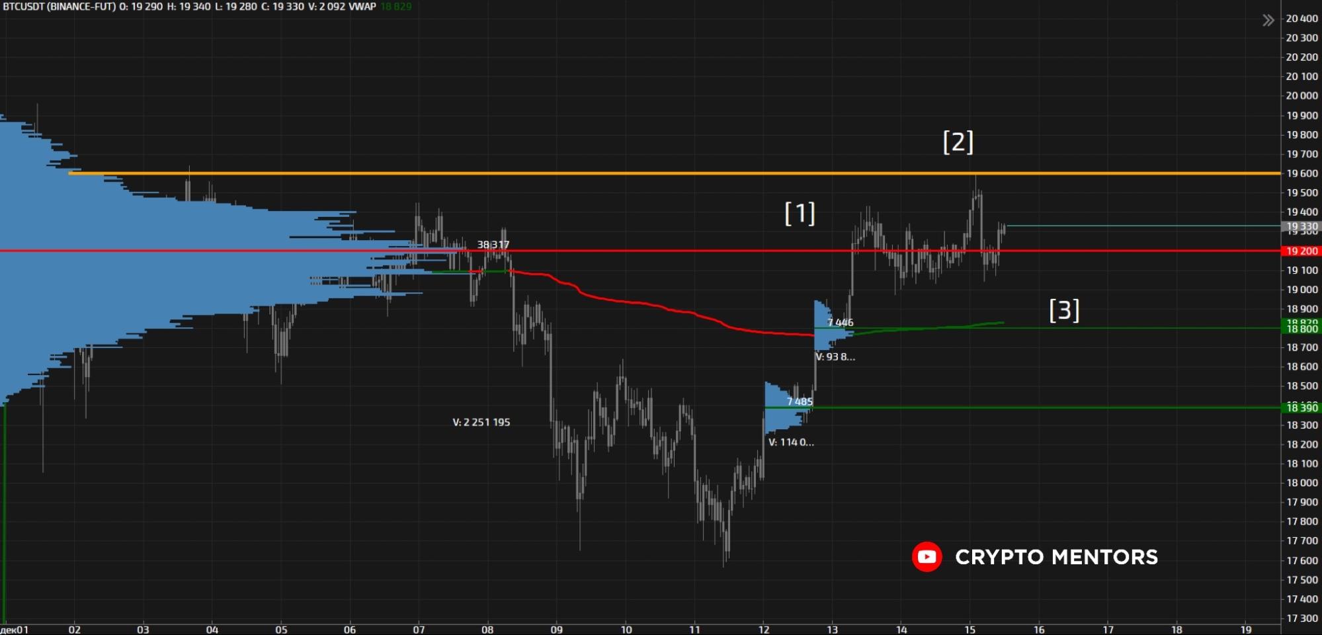1322x635 pixels.
Task: Click the header low value L: 19 280
Action: [x=235, y=7]
